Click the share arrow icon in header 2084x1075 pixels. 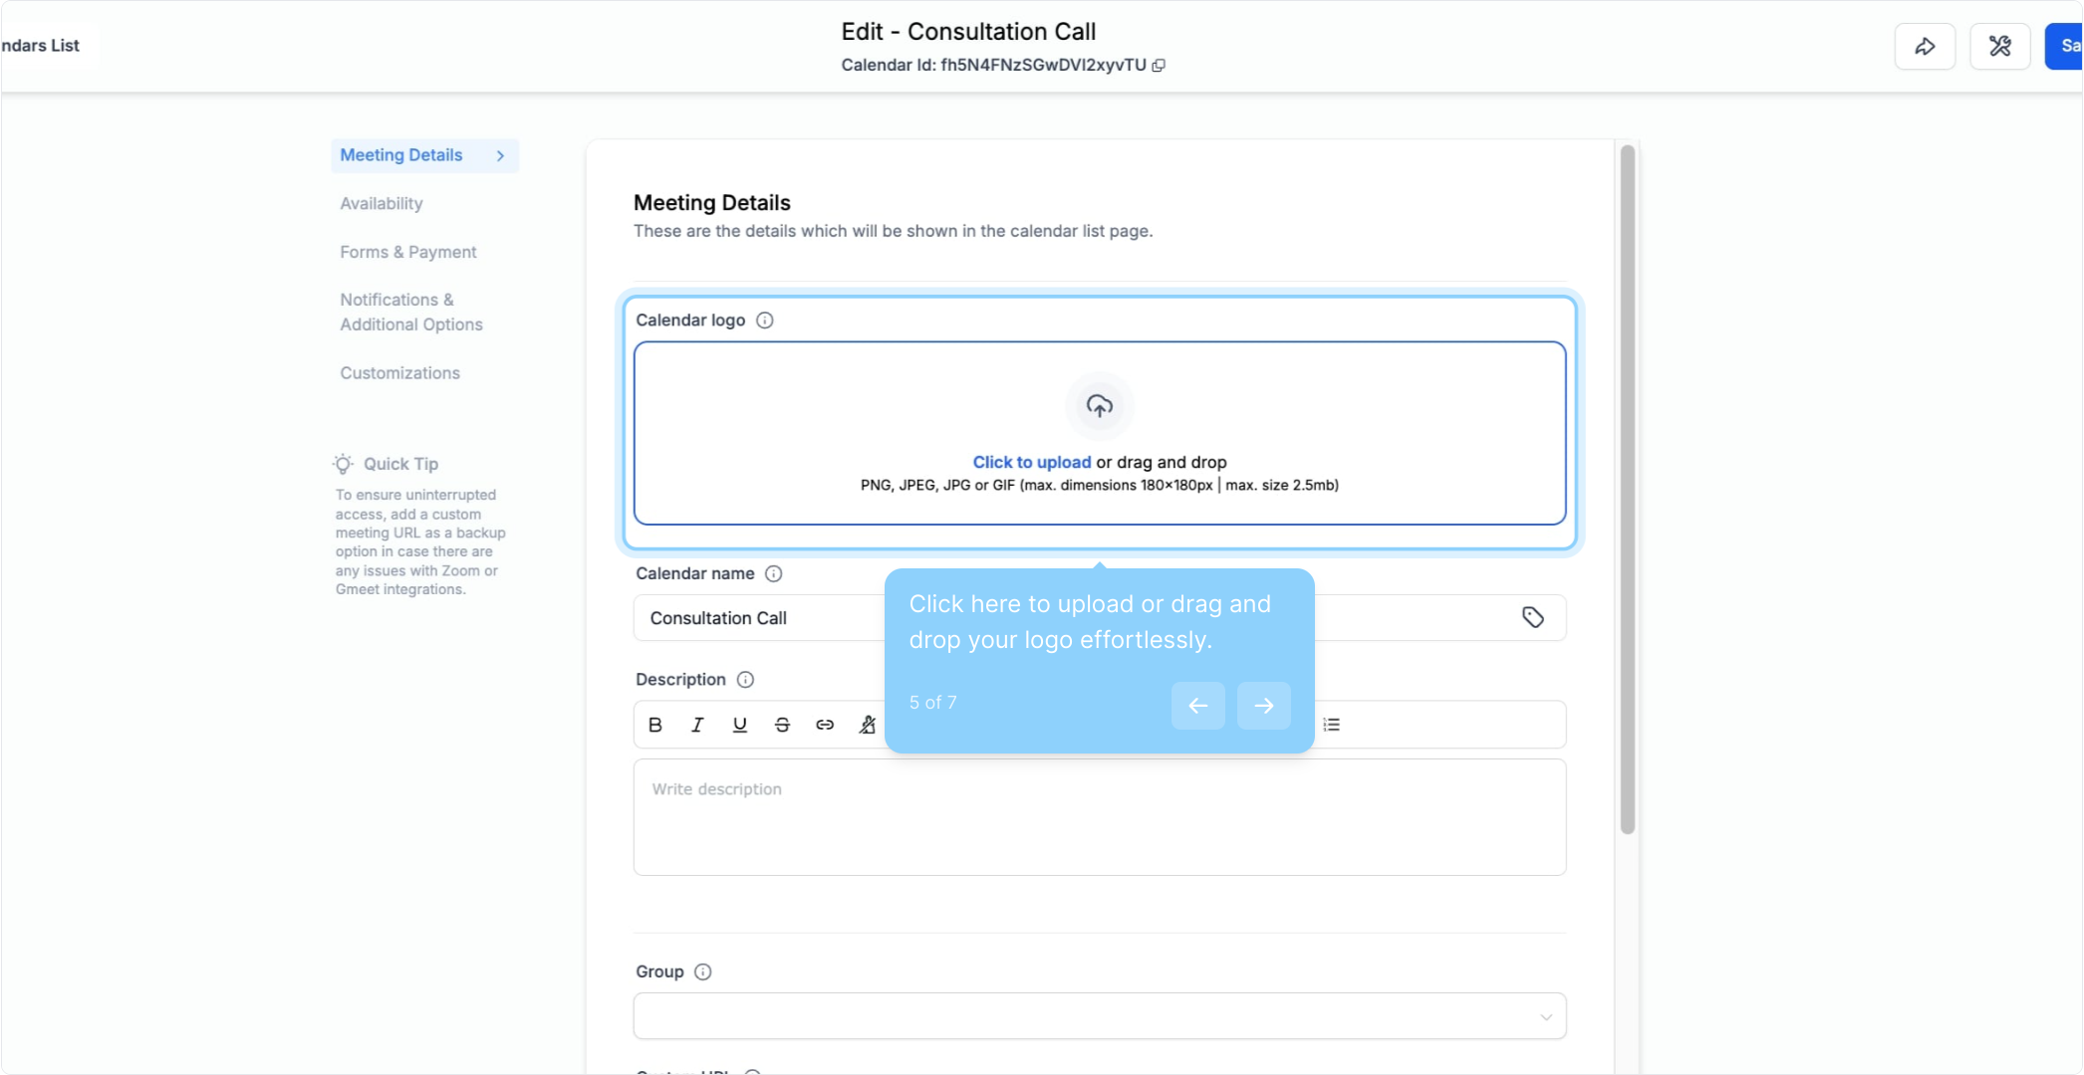point(1925,46)
